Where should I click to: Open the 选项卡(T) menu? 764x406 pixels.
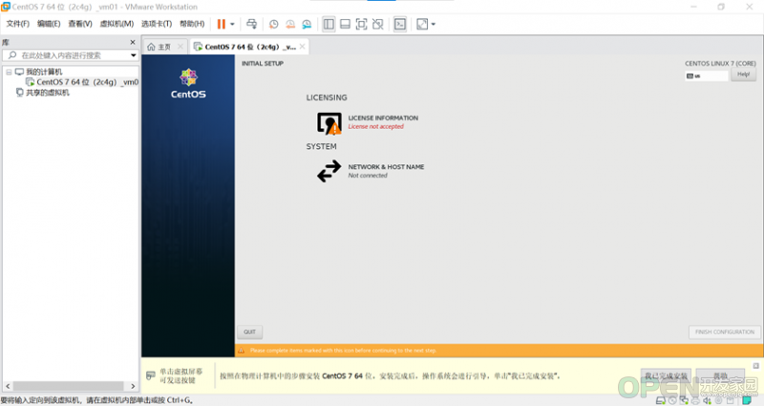157,24
